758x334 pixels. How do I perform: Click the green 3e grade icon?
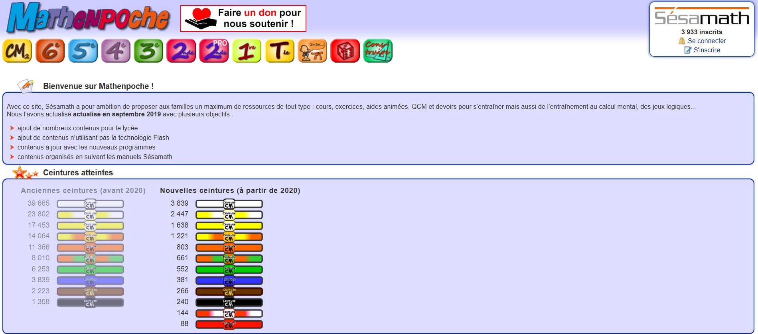(148, 51)
